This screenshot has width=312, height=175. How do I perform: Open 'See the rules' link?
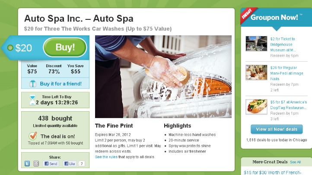point(106,157)
